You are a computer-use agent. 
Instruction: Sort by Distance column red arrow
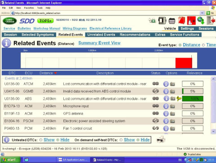click(x=55, y=73)
